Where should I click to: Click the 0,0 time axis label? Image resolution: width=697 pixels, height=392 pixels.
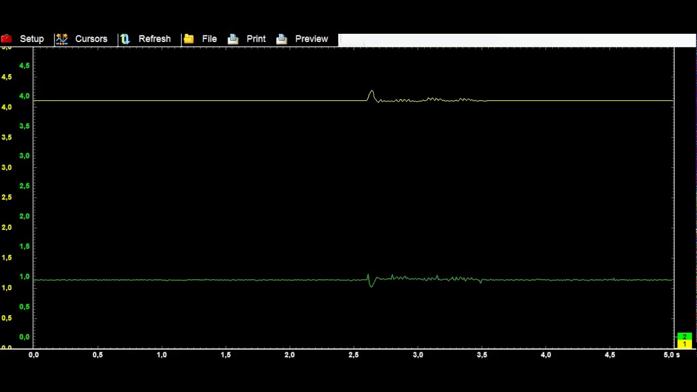(x=34, y=355)
